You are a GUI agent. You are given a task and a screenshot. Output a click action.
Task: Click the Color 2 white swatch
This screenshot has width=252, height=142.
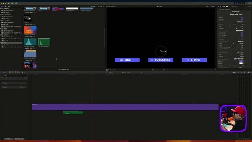pos(241,63)
